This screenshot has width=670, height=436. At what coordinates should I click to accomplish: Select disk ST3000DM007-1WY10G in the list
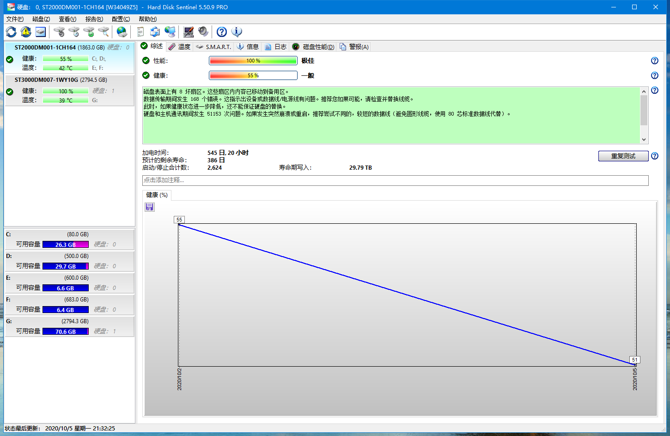[x=69, y=90]
